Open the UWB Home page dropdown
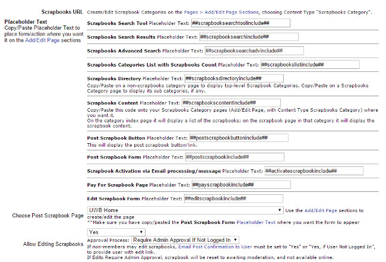The image size is (386, 262). pos(185,210)
